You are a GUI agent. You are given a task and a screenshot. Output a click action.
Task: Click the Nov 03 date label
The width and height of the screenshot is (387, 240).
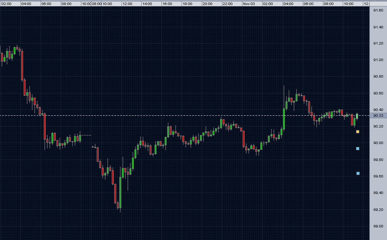click(x=249, y=4)
